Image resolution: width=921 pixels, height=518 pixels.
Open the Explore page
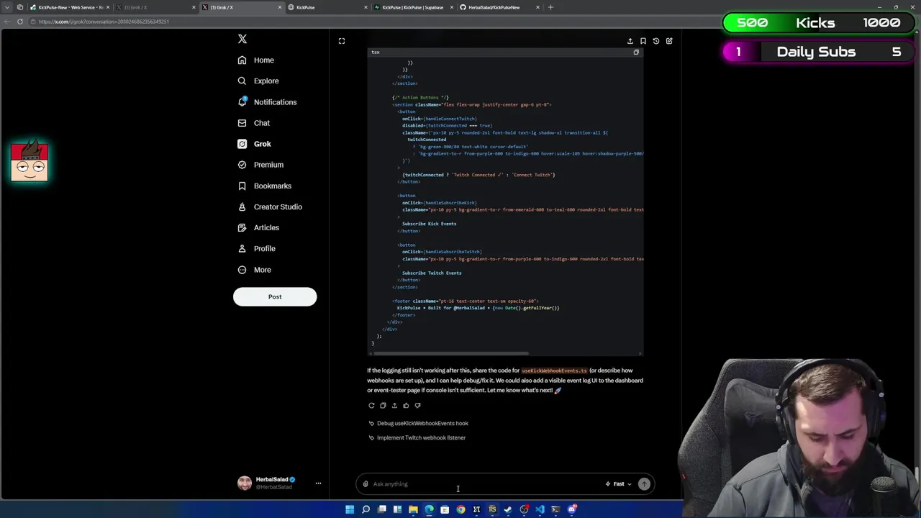click(x=258, y=81)
